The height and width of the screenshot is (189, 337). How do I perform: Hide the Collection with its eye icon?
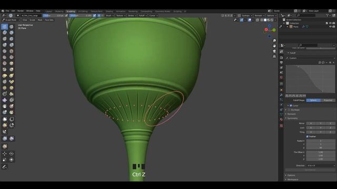(330, 23)
